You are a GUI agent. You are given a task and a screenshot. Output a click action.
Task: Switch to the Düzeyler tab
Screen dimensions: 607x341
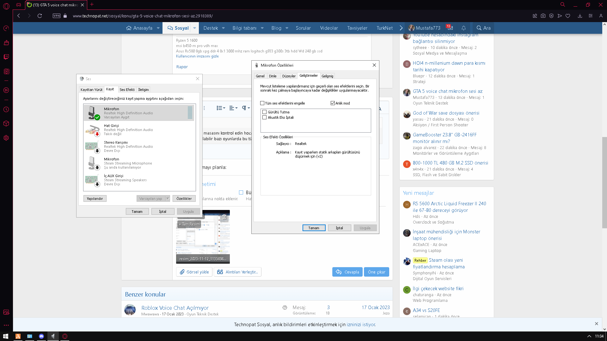[289, 76]
